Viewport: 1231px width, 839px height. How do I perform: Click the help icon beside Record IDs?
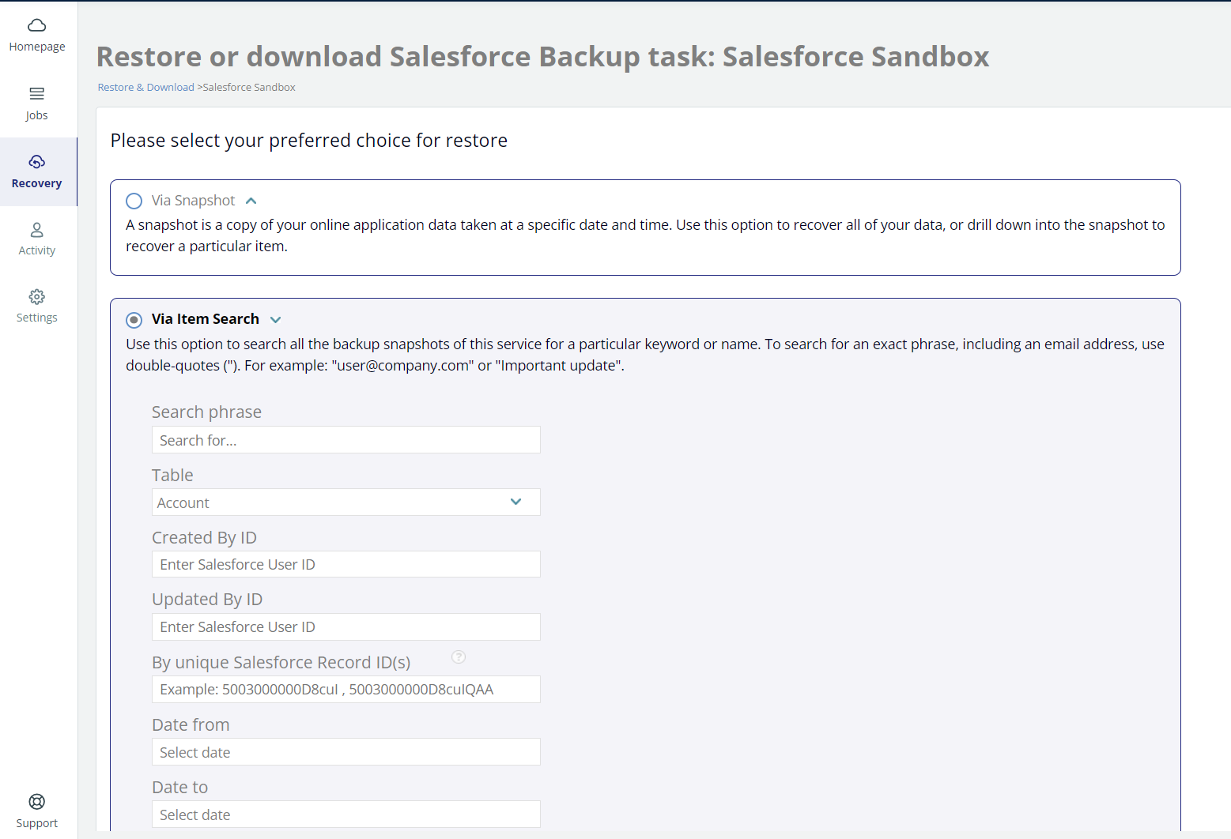pos(459,657)
